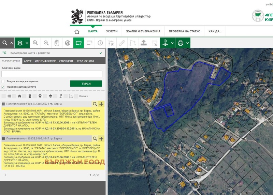Uncheck 'Първите 200 резултата' checkbox
Screen dimensions: 273x195
3,87
